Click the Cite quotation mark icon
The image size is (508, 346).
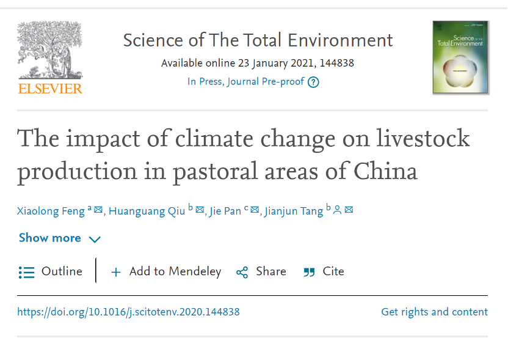click(310, 273)
